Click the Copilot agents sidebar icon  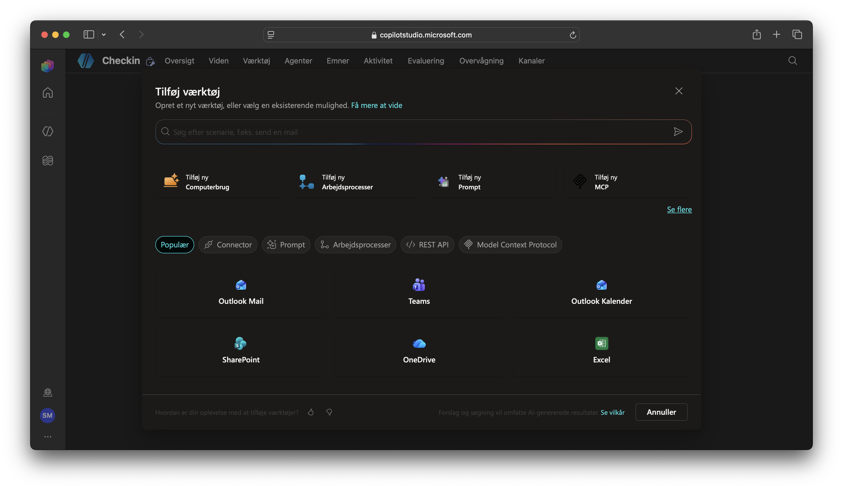[x=48, y=131]
